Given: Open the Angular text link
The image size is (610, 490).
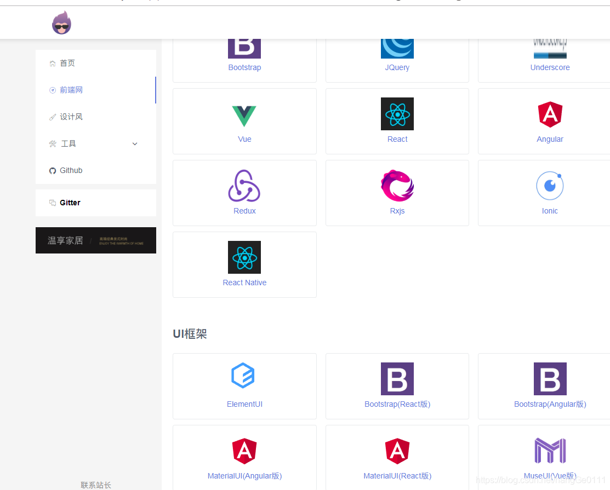Looking at the screenshot, I should tap(550, 139).
